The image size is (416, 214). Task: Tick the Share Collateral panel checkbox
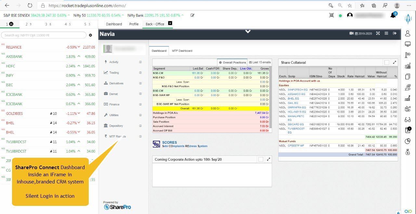[x=387, y=62]
